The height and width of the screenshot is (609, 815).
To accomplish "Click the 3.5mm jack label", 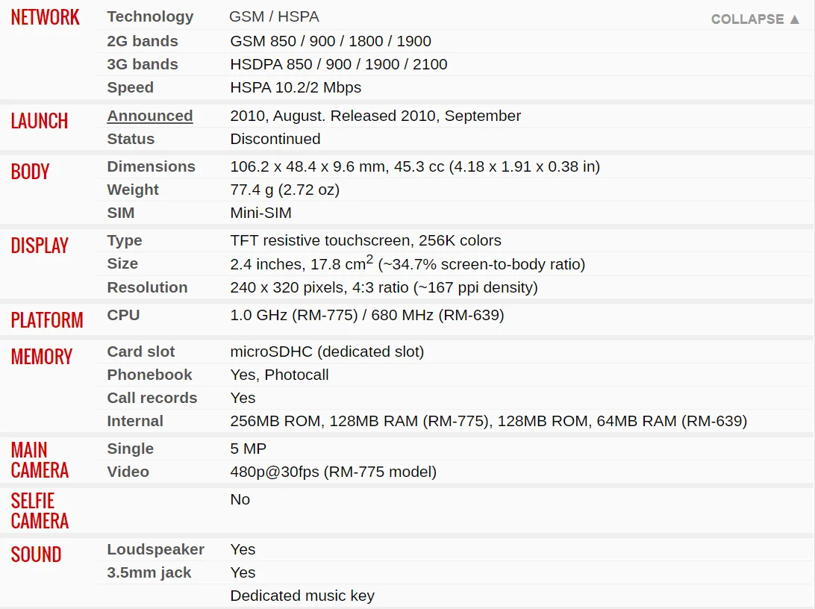I will click(149, 572).
